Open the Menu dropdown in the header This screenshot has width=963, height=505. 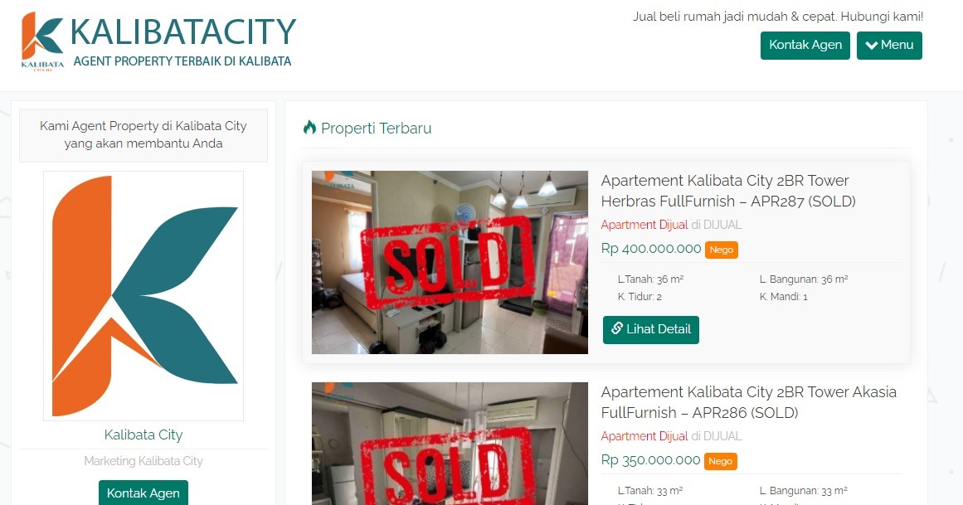(x=889, y=46)
